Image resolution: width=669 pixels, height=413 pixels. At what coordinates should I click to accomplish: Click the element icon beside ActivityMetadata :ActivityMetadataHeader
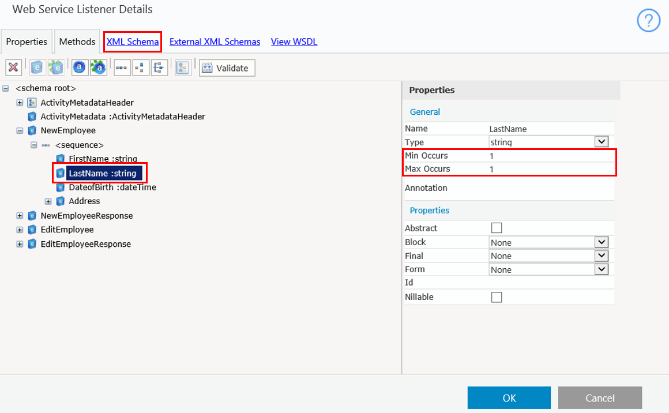32,117
